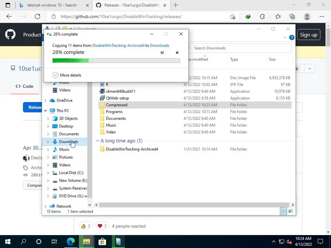Open a new browser tab
This screenshot has height=248, width=331.
[176, 5]
